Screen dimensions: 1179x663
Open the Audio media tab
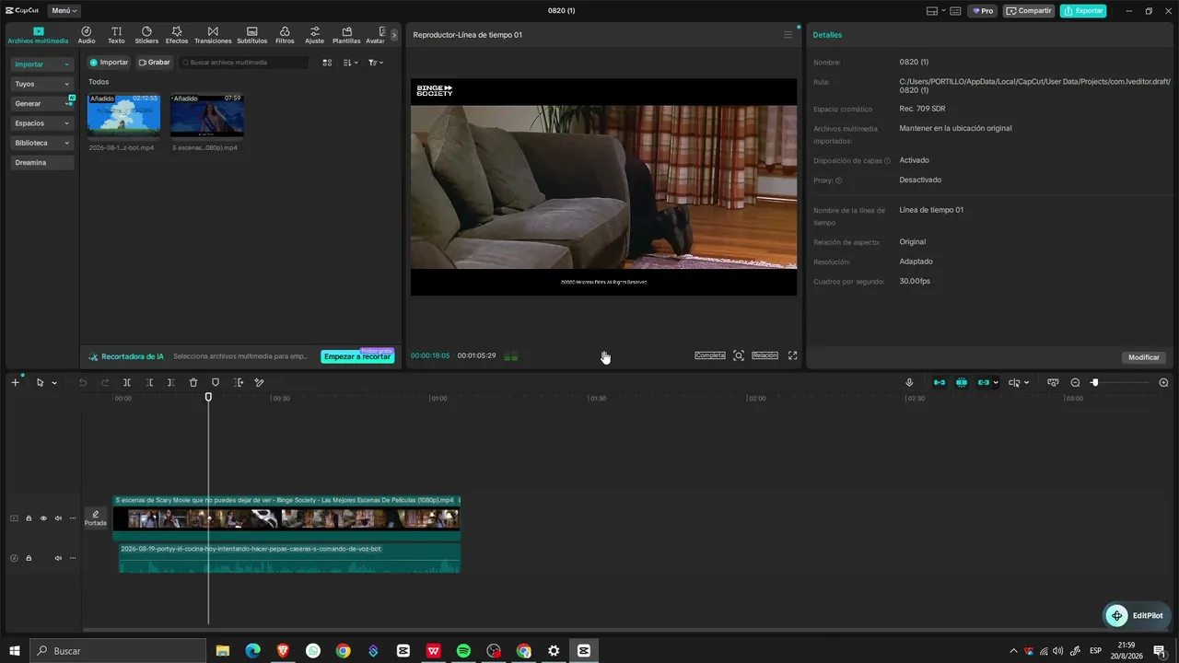(87, 35)
